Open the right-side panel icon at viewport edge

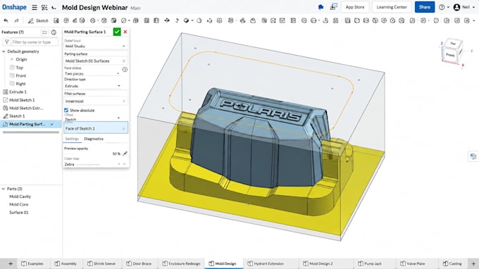coord(473,156)
